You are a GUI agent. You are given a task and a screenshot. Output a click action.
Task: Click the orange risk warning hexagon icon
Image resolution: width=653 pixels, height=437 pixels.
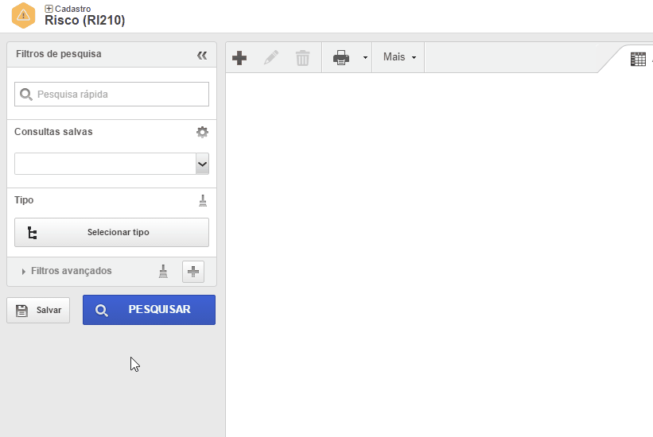[x=24, y=14]
